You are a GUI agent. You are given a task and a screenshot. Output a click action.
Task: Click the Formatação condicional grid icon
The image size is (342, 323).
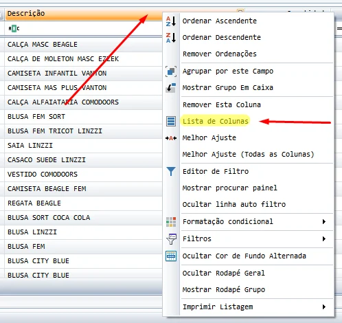pyautogui.click(x=171, y=222)
